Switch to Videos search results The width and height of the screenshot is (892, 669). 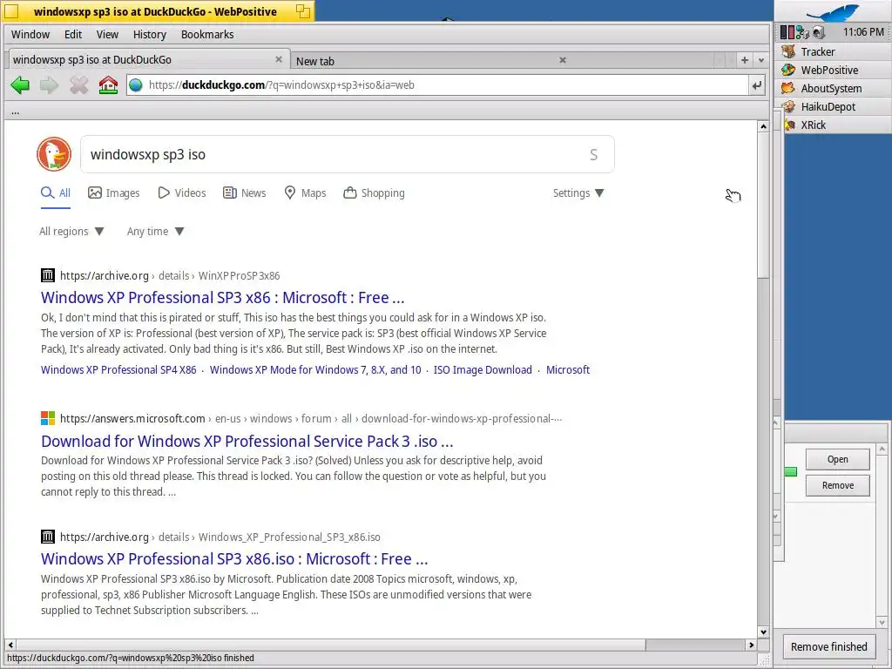182,193
